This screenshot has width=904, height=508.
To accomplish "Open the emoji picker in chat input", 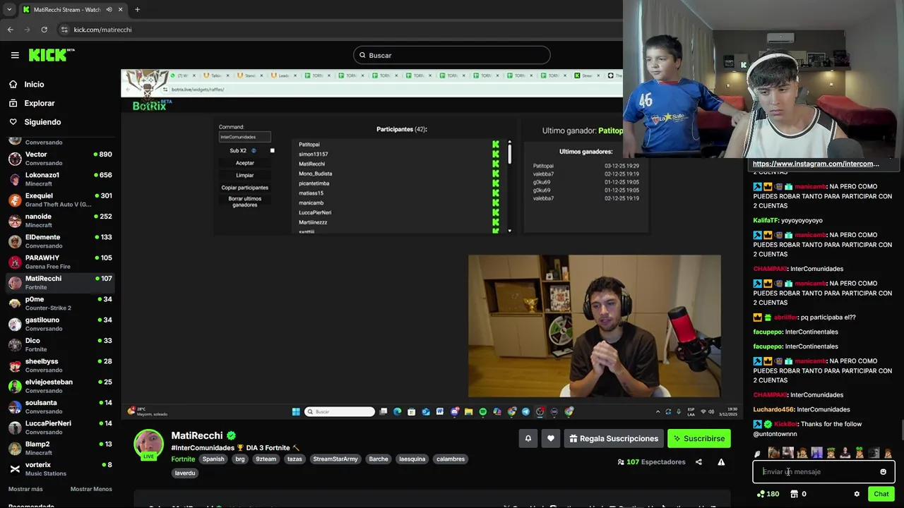I will (883, 472).
